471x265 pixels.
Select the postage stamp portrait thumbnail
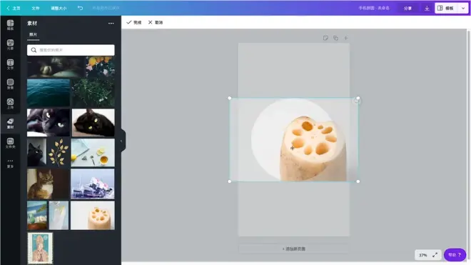40,248
